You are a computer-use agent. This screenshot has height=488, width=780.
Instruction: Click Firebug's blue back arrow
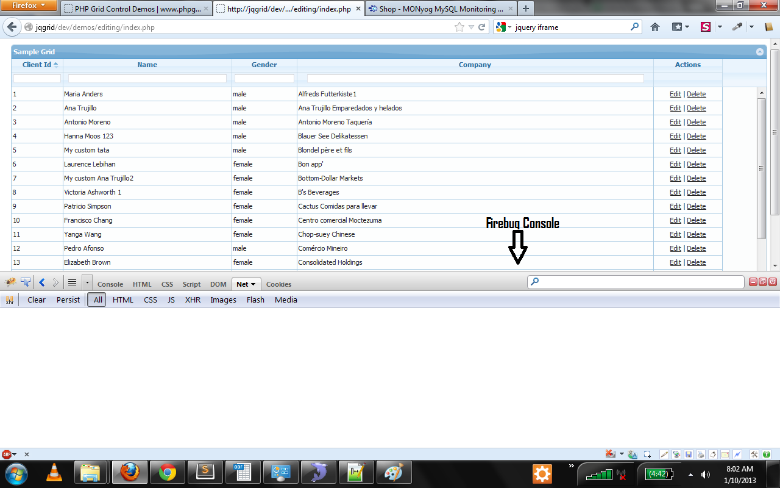[41, 282]
